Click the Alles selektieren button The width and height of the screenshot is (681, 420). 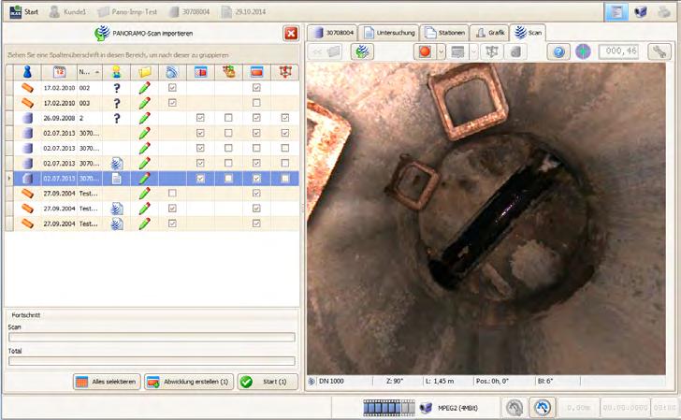107,382
